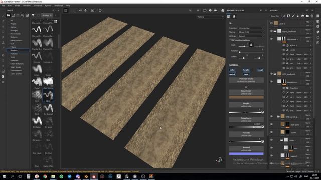Toggle the scale lock icon
The width and height of the screenshot is (321, 180).
[251, 45]
